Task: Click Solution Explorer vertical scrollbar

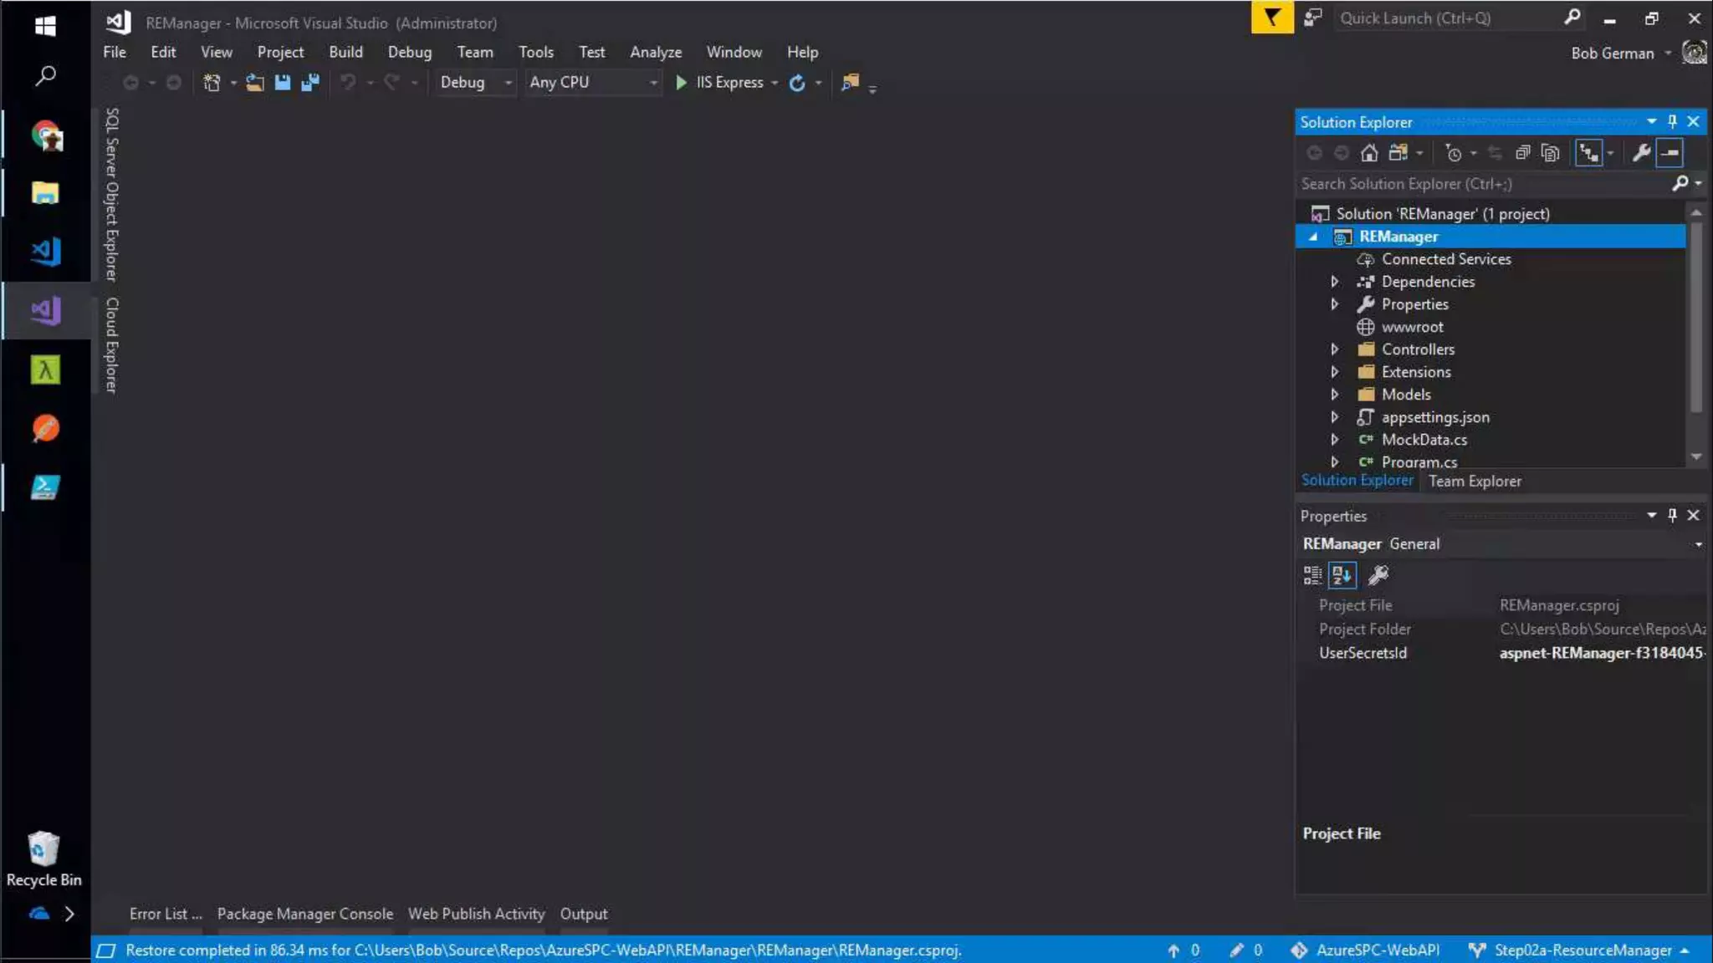Action: pos(1696,318)
